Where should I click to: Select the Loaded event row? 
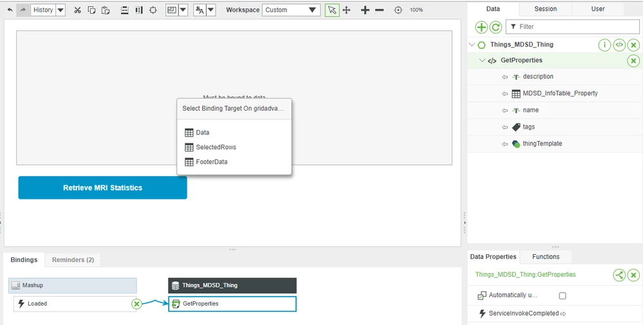coord(75,304)
